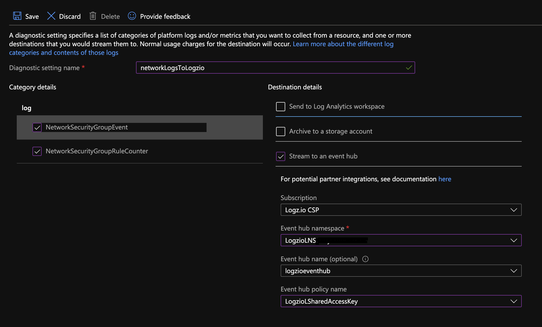Click the info icon beside Event hub name

(365, 259)
